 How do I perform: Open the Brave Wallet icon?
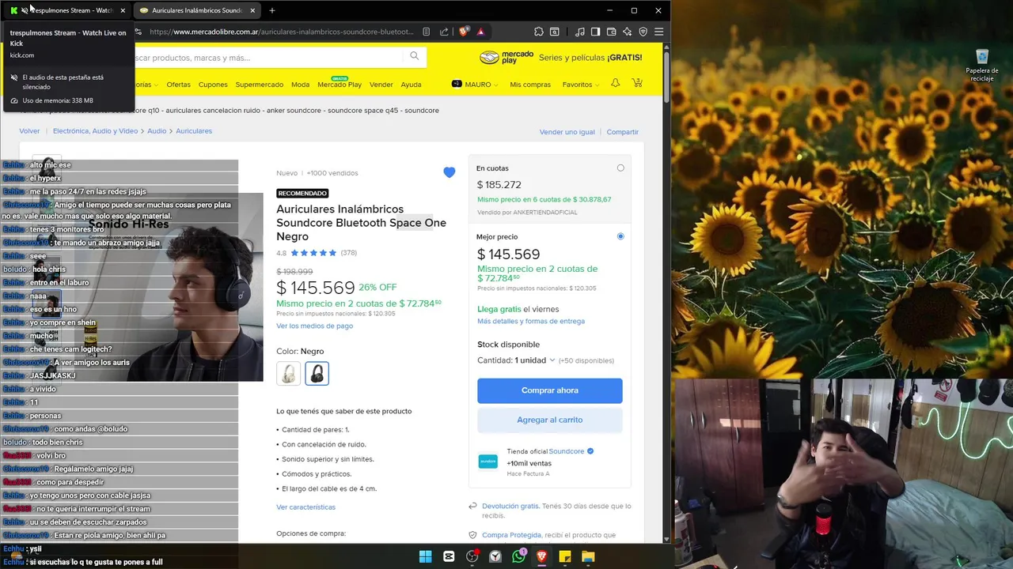(x=611, y=32)
